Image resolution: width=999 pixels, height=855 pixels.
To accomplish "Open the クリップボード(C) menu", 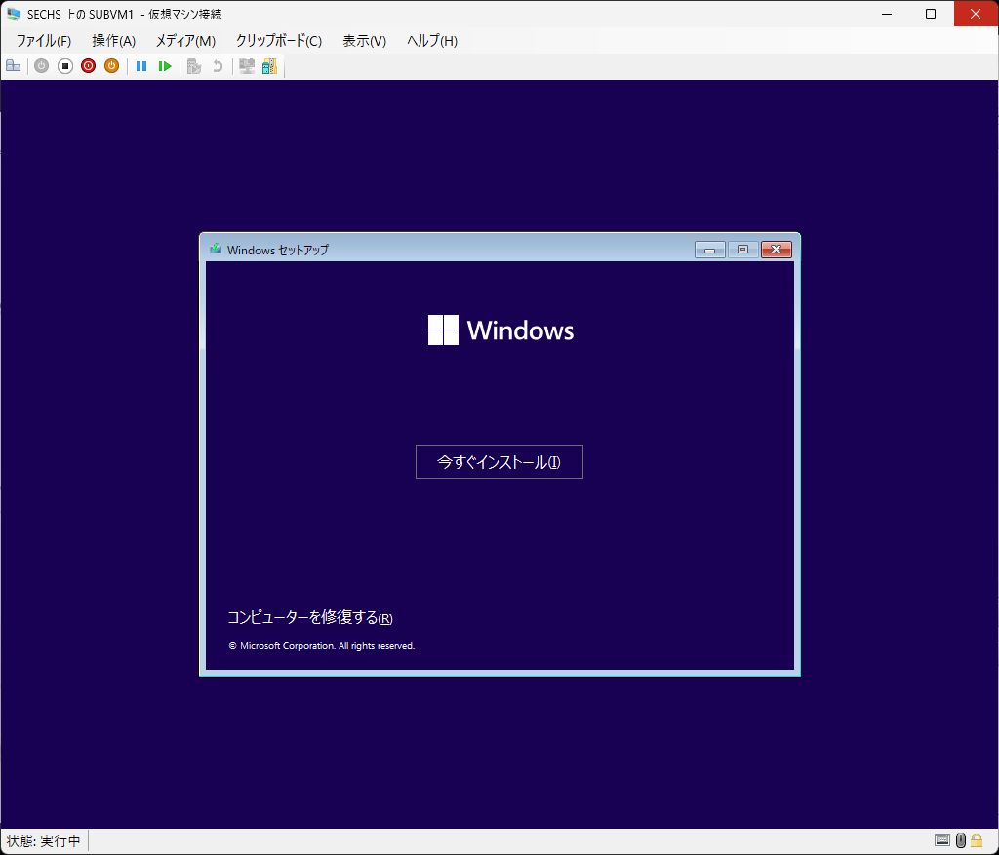I will pos(279,41).
